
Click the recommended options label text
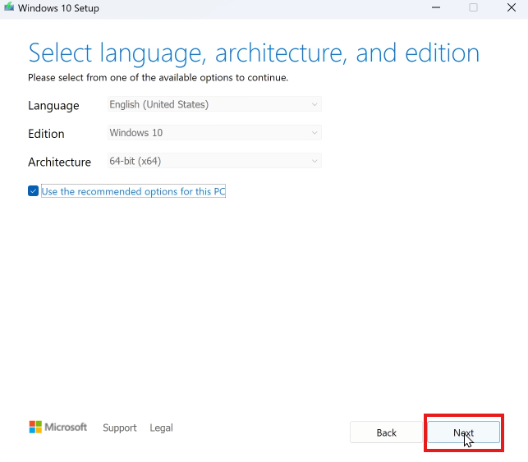pyautogui.click(x=133, y=191)
